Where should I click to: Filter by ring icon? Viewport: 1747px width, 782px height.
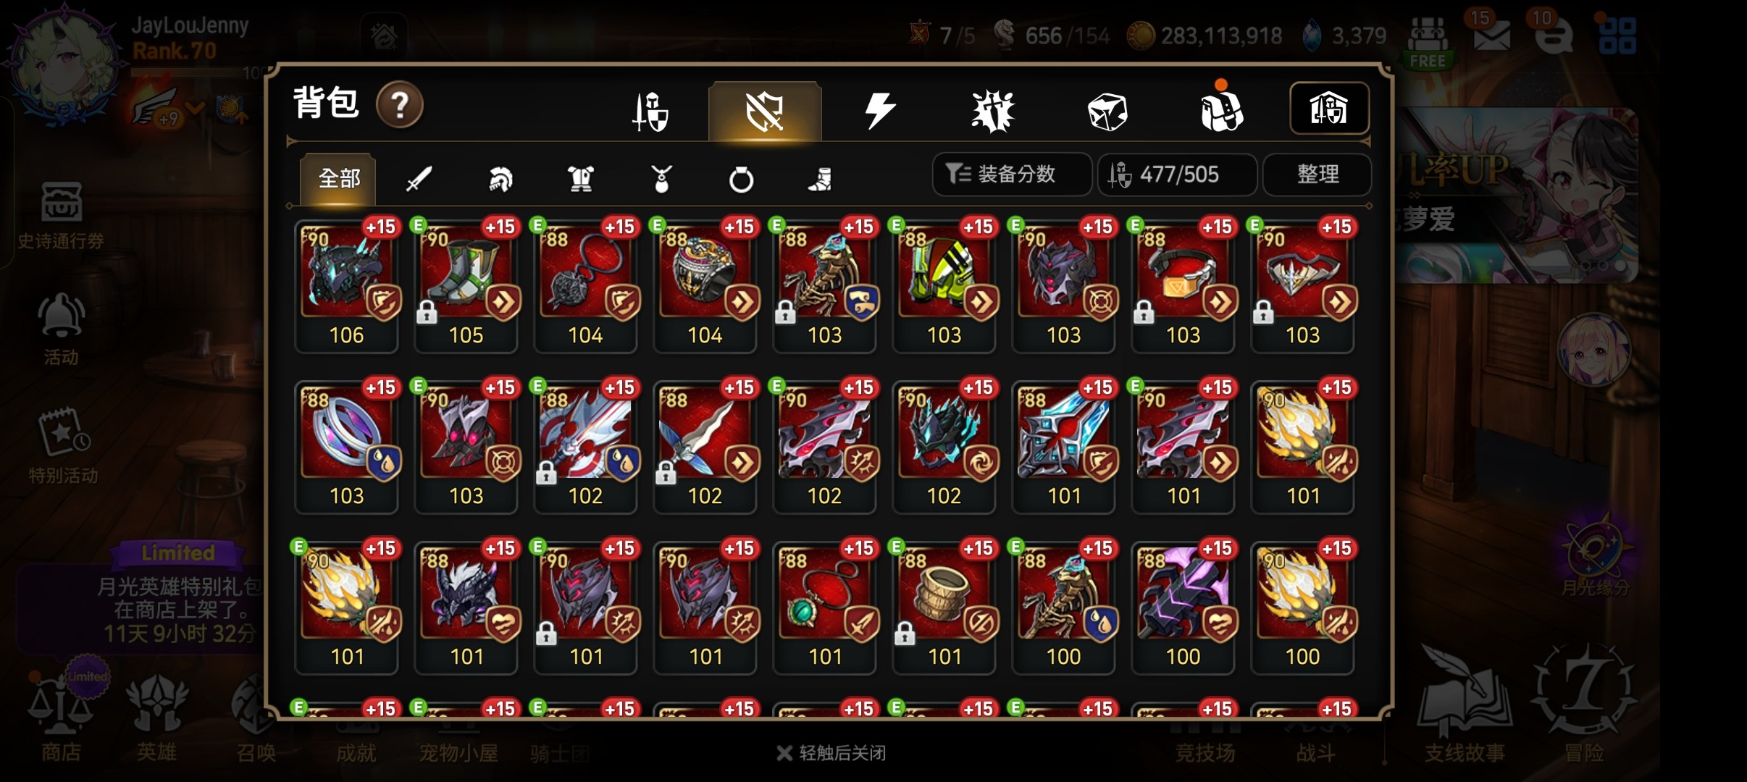[741, 179]
